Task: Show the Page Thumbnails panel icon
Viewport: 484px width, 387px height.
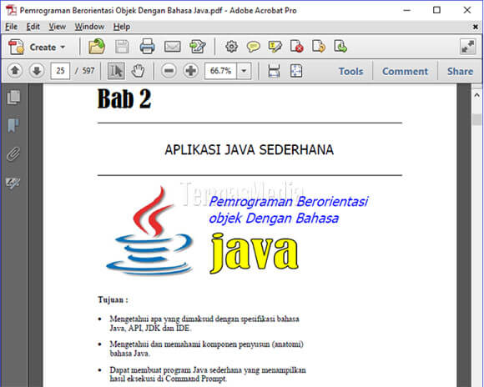Action: coord(13,98)
